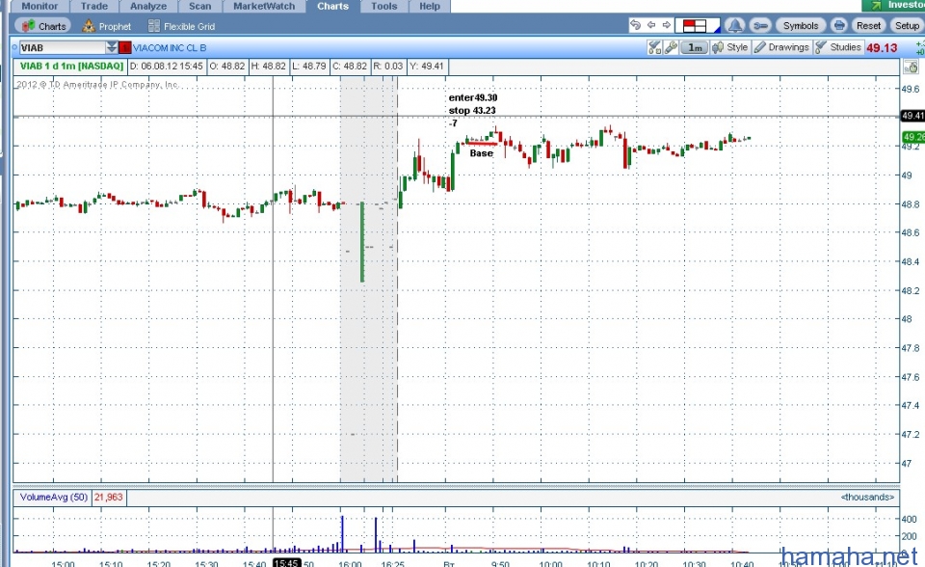Screen dimensions: 925x567
Task: Click the Y: 49.41 value in header
Action: (426, 67)
